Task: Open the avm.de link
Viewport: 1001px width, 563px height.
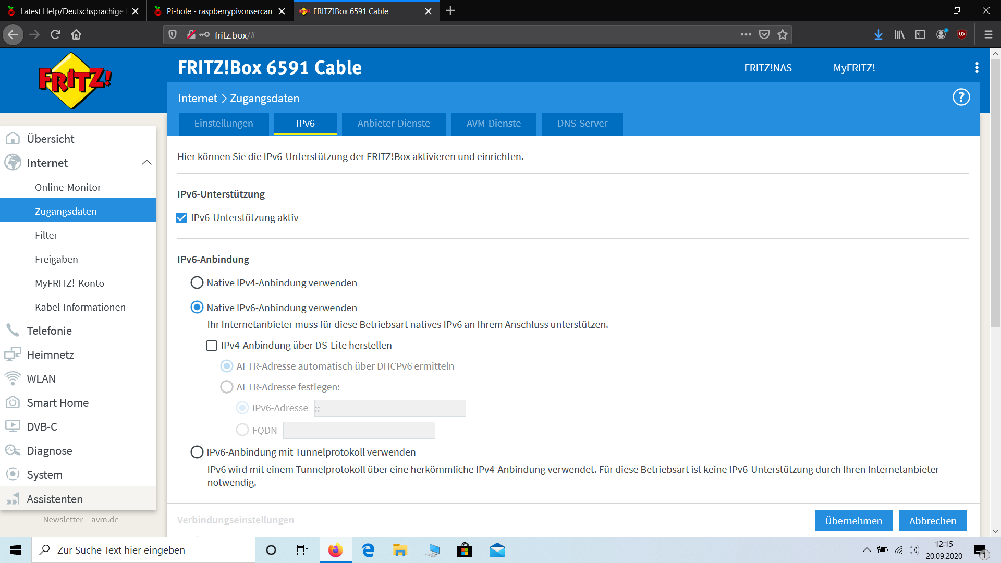Action: [x=105, y=519]
